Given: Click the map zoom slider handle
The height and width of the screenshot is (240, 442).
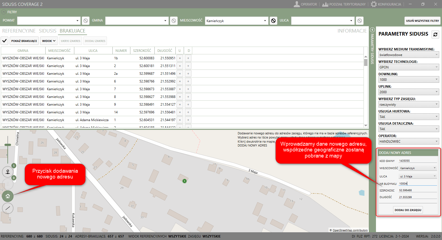Looking at the screenshot, I should (8, 145).
